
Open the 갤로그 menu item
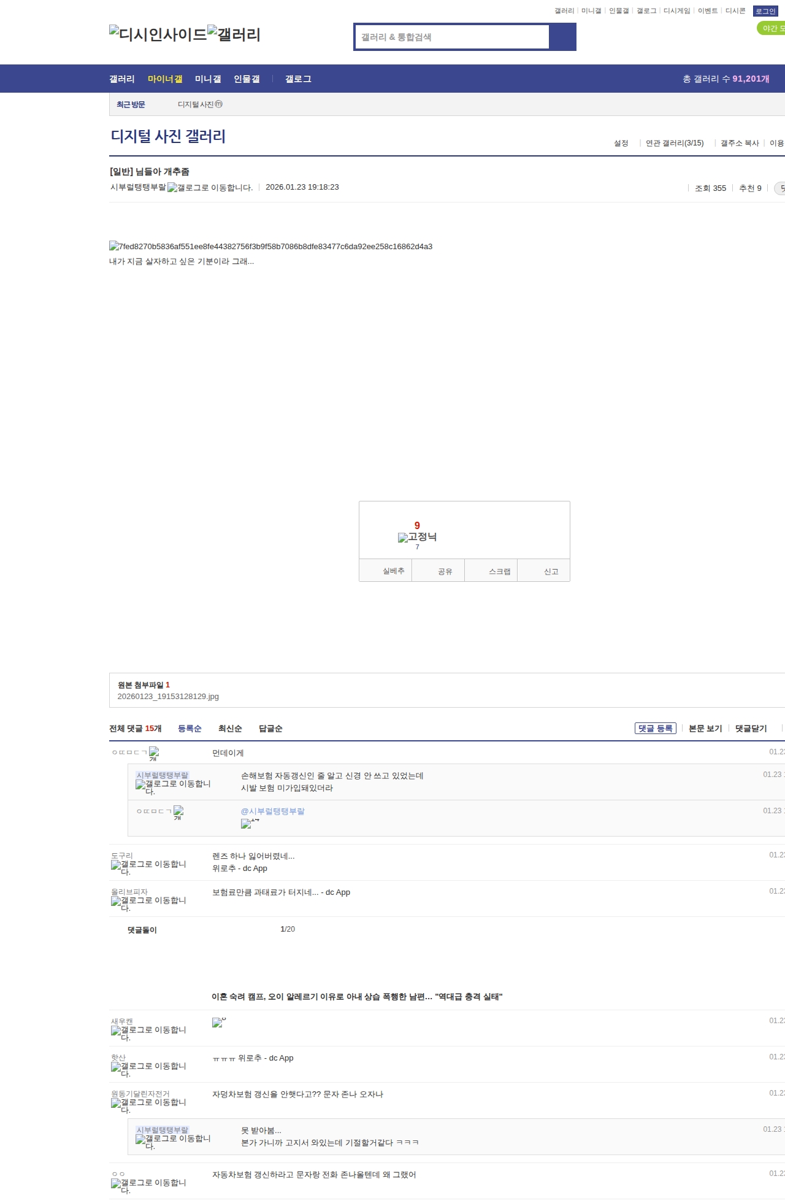point(298,79)
